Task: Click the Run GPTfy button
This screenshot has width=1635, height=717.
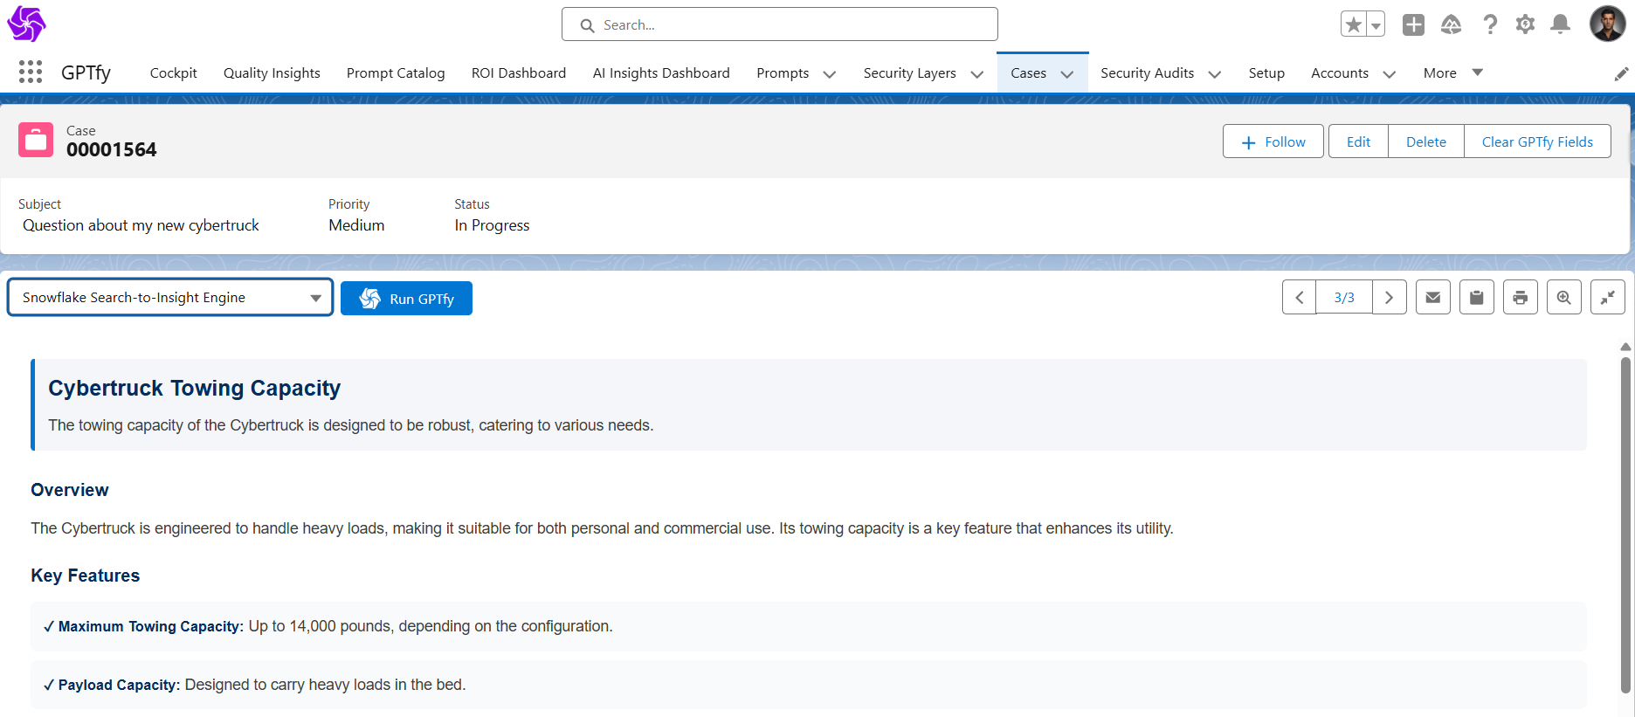Action: coord(406,299)
